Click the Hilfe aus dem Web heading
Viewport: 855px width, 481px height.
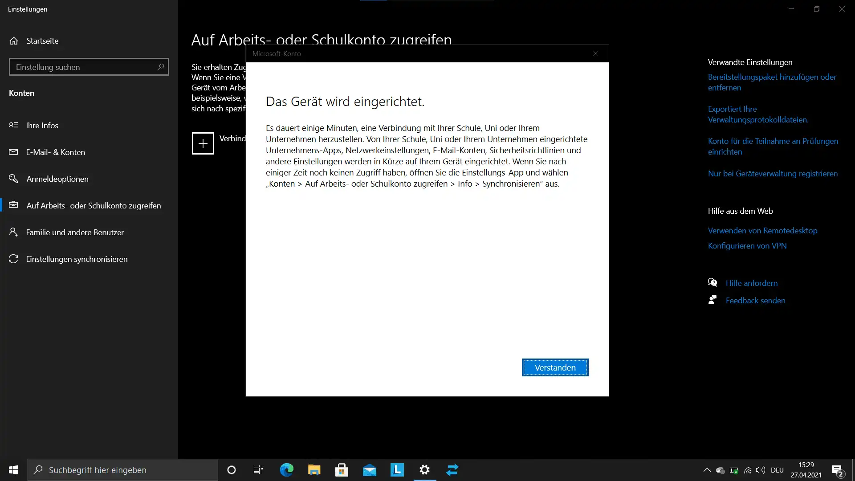[x=740, y=211]
